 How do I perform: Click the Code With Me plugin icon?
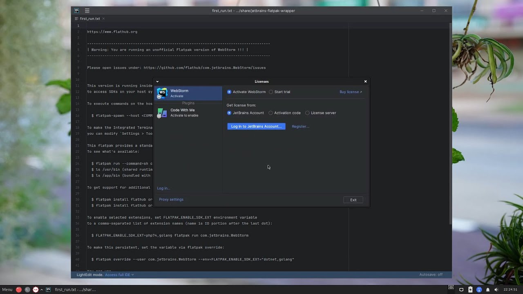[x=162, y=113]
